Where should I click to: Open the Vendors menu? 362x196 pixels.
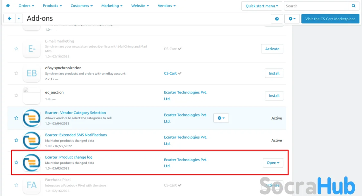pyautogui.click(x=166, y=5)
